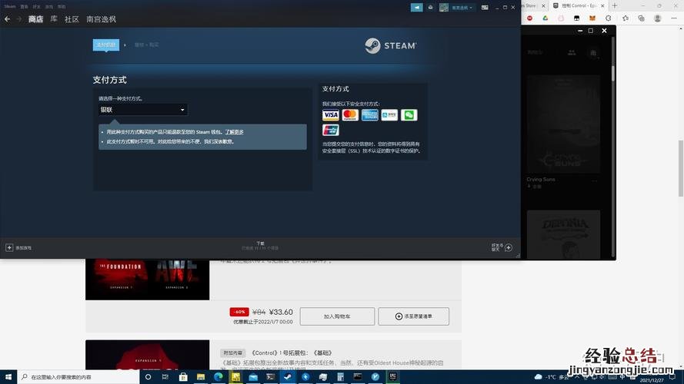The width and height of the screenshot is (684, 384).
Task: Click the Windows taskbar search box
Action: pyautogui.click(x=77, y=377)
